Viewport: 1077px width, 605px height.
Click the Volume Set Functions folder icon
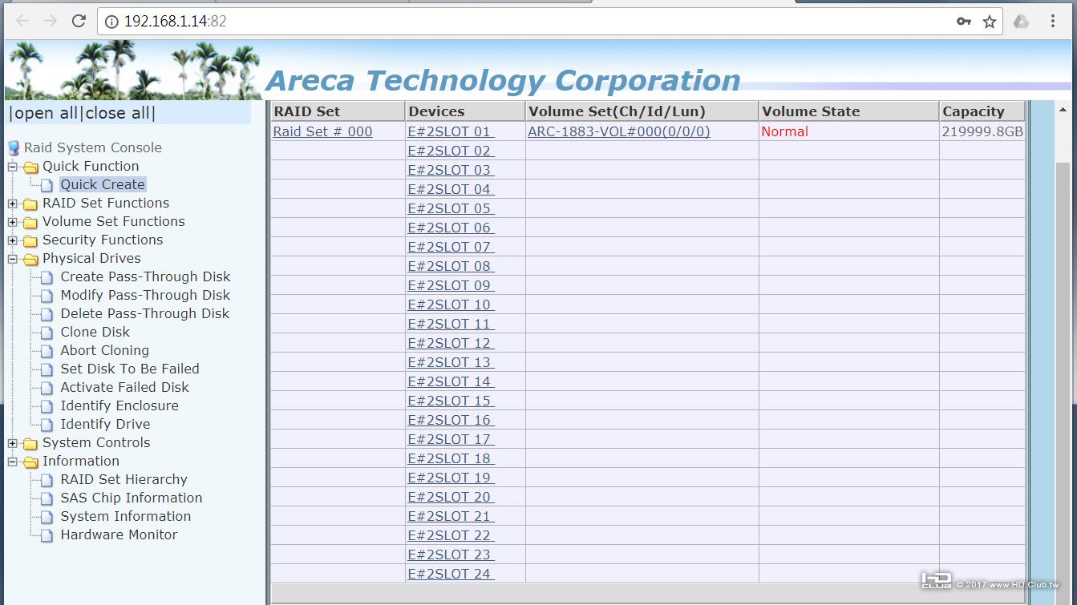point(30,222)
